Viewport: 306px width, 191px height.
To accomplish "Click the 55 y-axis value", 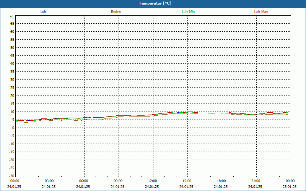I will pyautogui.click(x=12, y=40).
